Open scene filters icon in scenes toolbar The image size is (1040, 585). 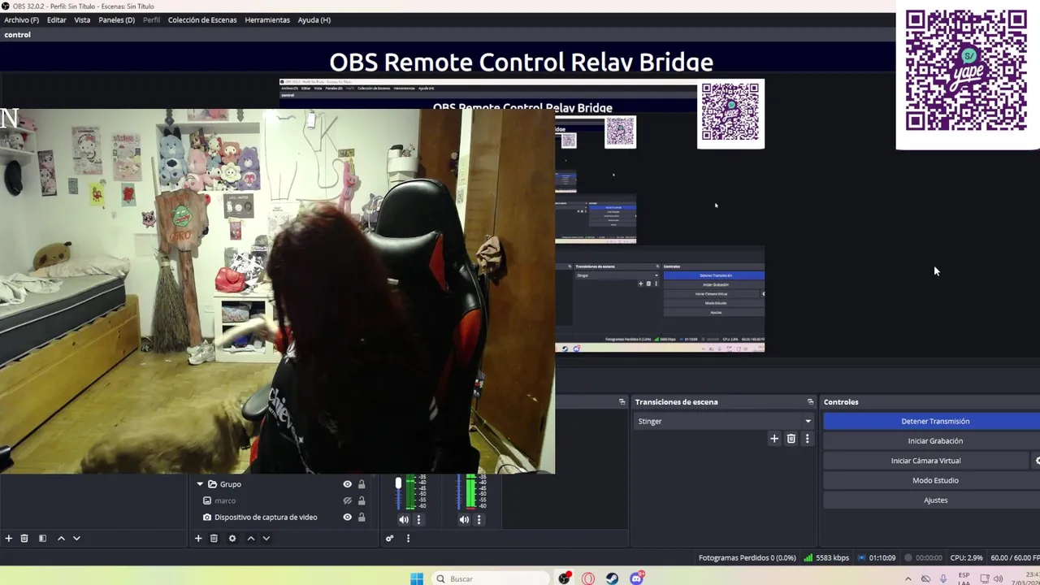coord(42,538)
